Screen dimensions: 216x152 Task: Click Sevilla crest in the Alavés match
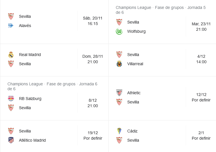pyautogui.click(x=11, y=16)
